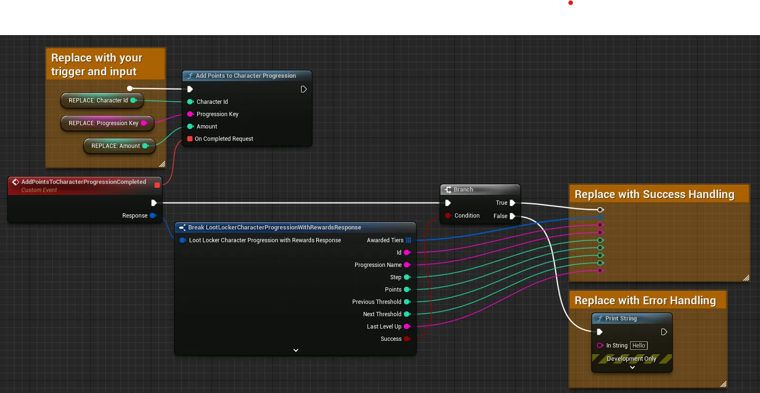Click the top white reroute node in Success Handling
The image size is (760, 393).
click(x=600, y=210)
